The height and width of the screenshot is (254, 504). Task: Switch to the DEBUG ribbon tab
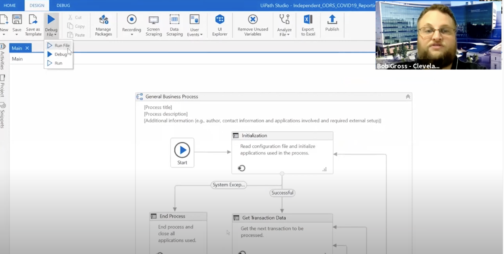[x=63, y=5]
